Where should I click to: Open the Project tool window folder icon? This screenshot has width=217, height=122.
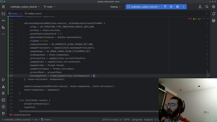(x=3, y=14)
